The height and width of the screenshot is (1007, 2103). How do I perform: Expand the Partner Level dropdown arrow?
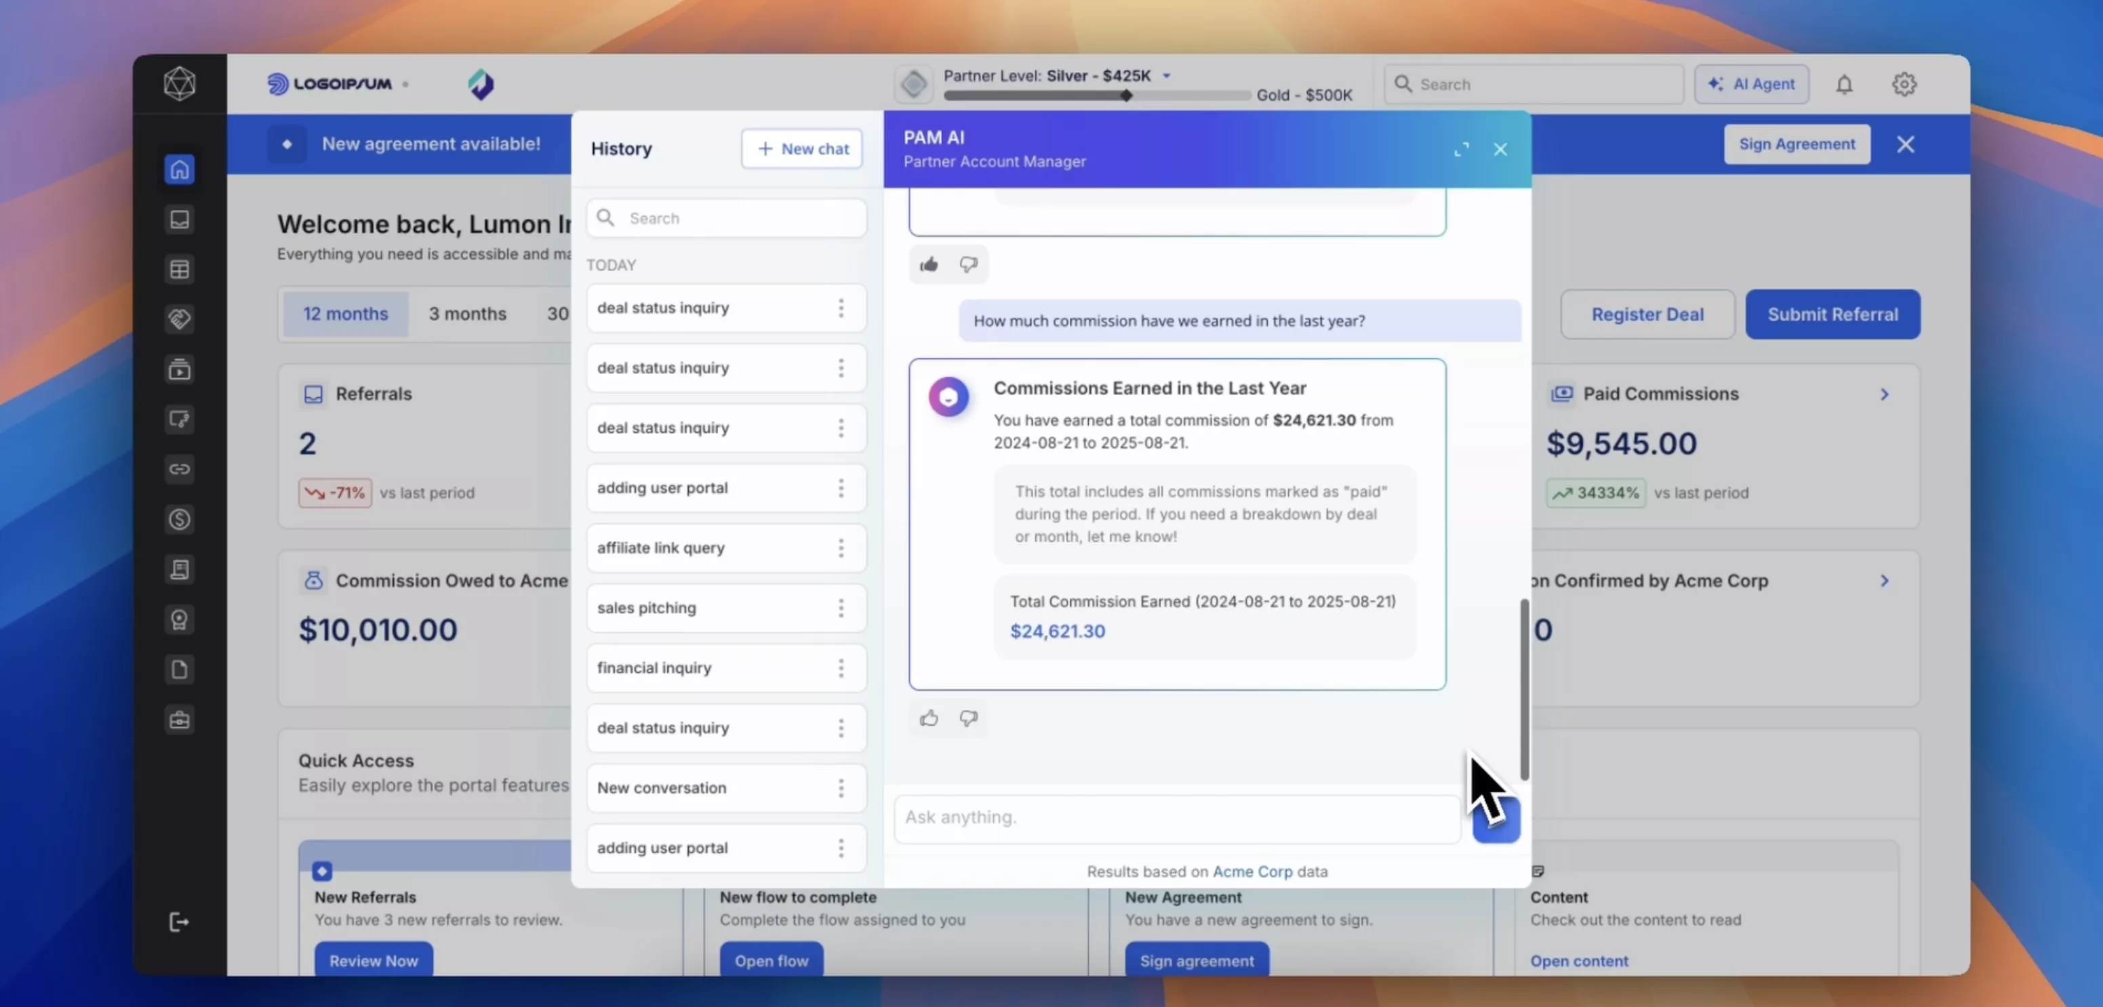[1167, 75]
